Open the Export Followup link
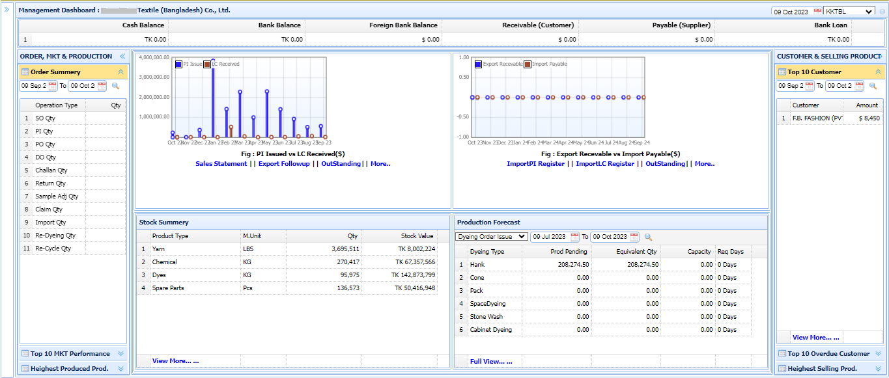 (284, 164)
